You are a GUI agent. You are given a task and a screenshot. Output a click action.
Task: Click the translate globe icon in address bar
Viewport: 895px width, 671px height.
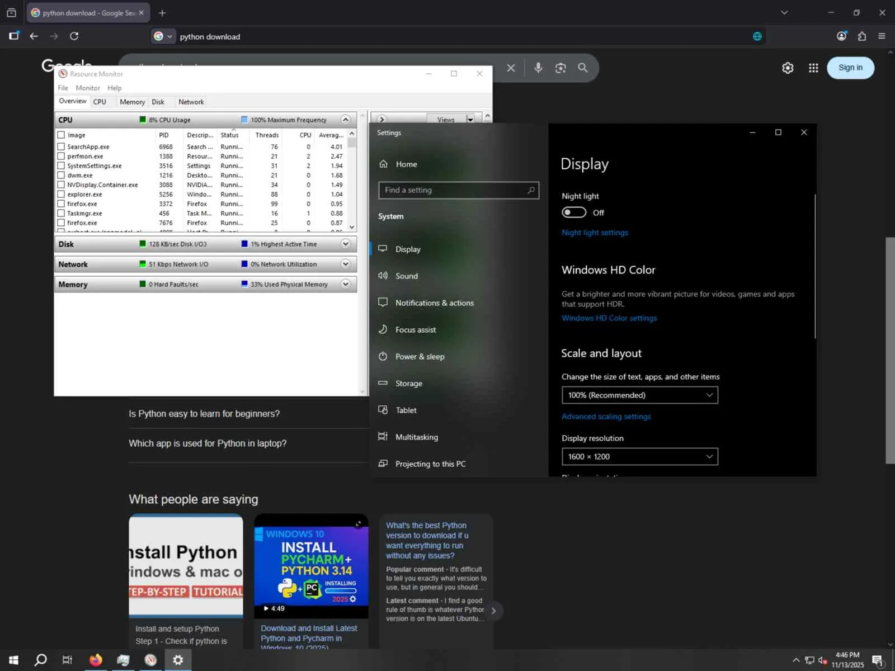point(757,36)
